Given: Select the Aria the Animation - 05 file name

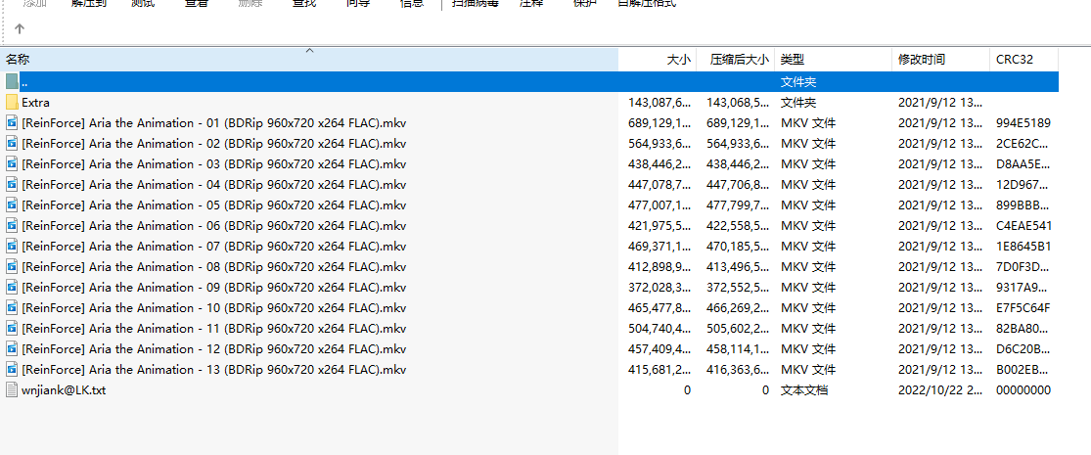Looking at the screenshot, I should point(213,205).
